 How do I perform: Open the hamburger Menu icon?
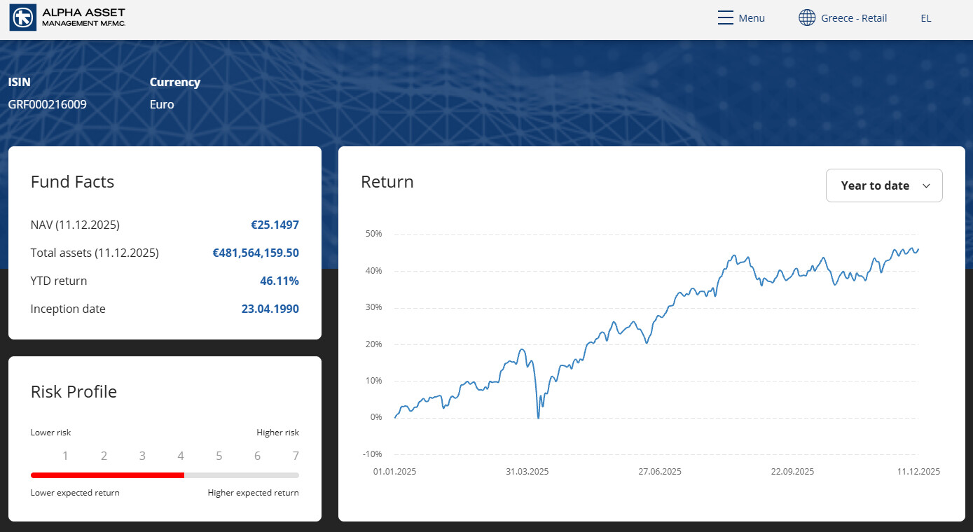(x=725, y=18)
